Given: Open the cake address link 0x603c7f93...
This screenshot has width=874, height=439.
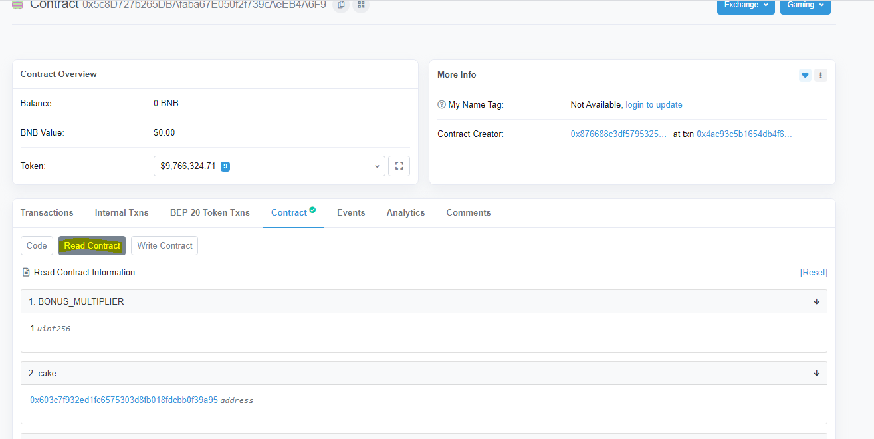Looking at the screenshot, I should 124,400.
